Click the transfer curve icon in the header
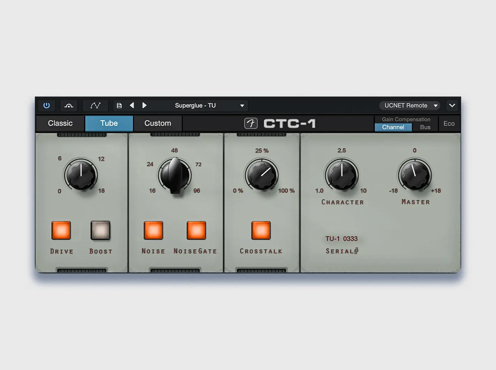This screenshot has width=496, height=370. point(68,106)
